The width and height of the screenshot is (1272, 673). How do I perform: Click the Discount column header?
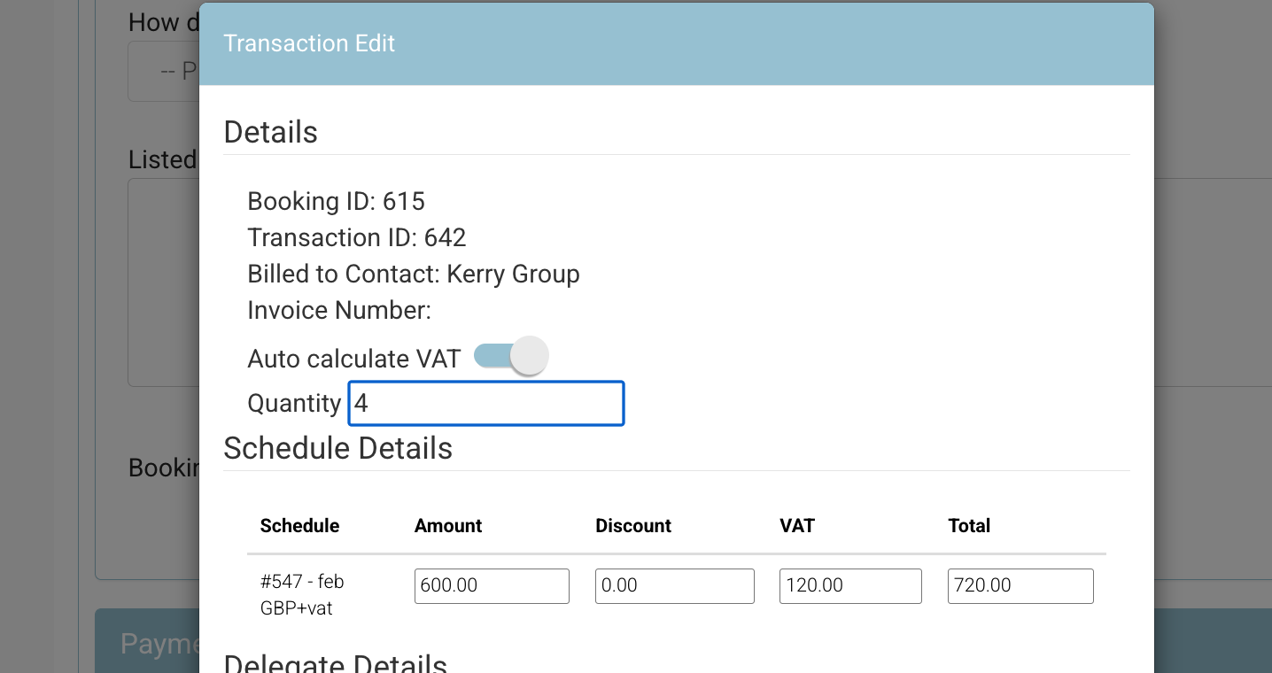[x=633, y=526]
